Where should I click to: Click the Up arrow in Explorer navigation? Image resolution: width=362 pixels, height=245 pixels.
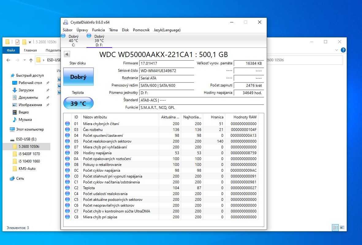pos(31,60)
